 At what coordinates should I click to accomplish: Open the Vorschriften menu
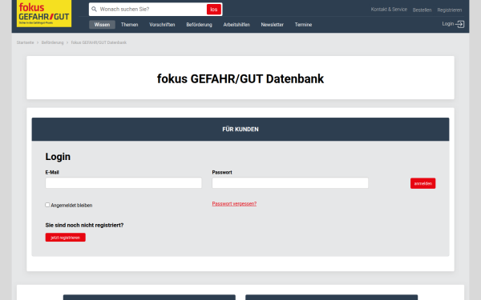point(162,25)
